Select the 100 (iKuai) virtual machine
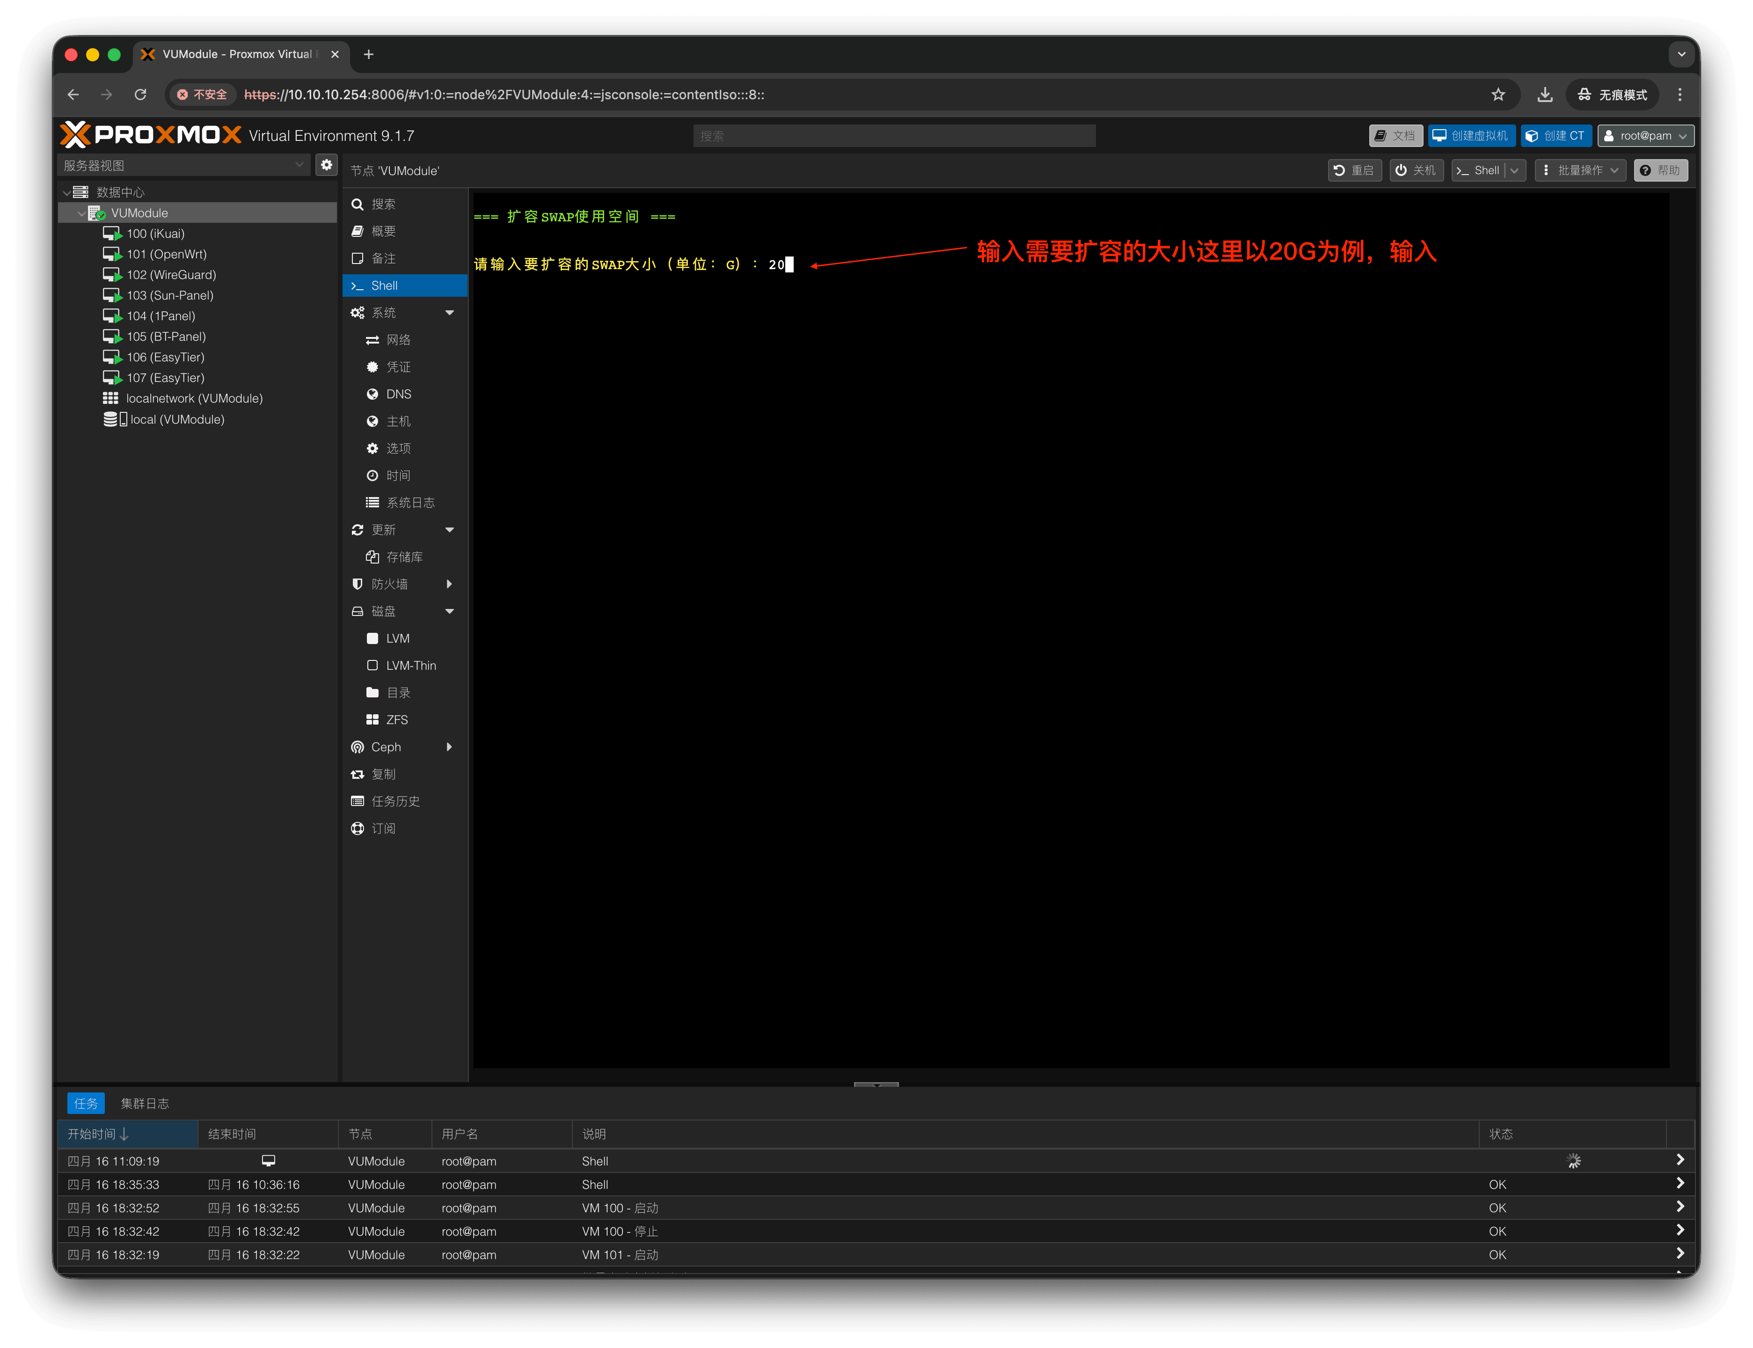1753x1348 pixels. point(155,234)
